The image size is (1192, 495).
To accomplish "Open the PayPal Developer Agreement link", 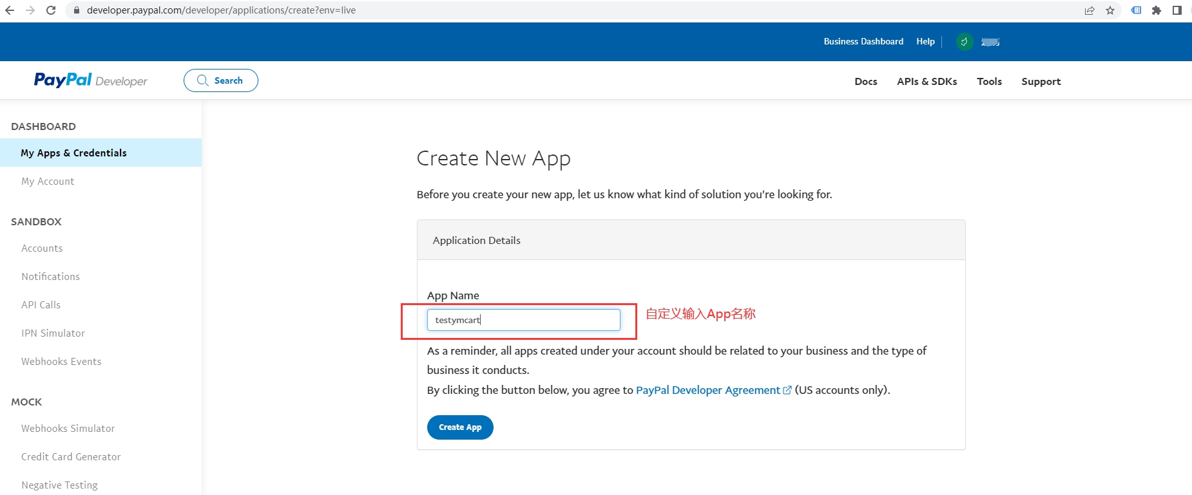I will (x=707, y=390).
